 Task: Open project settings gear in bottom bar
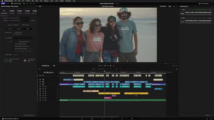click(x=211, y=119)
